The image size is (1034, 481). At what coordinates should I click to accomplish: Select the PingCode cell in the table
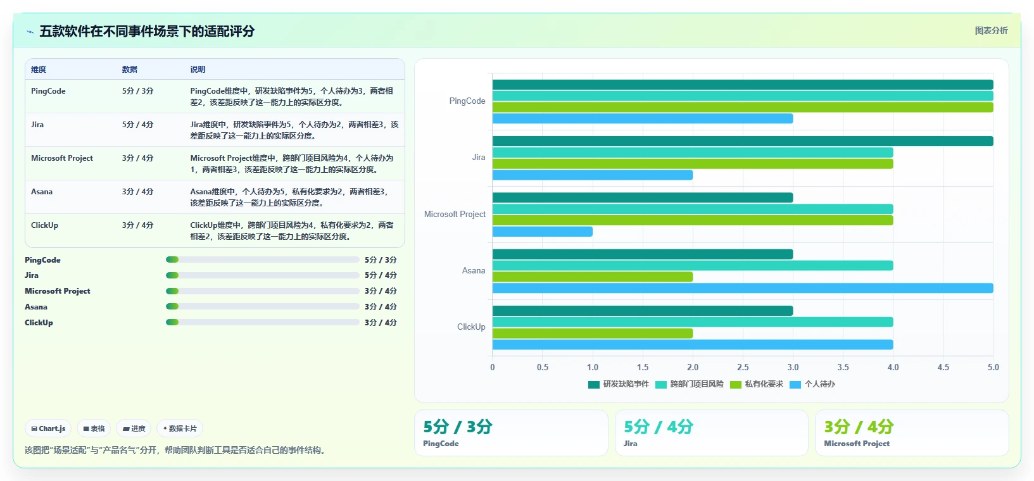(48, 91)
